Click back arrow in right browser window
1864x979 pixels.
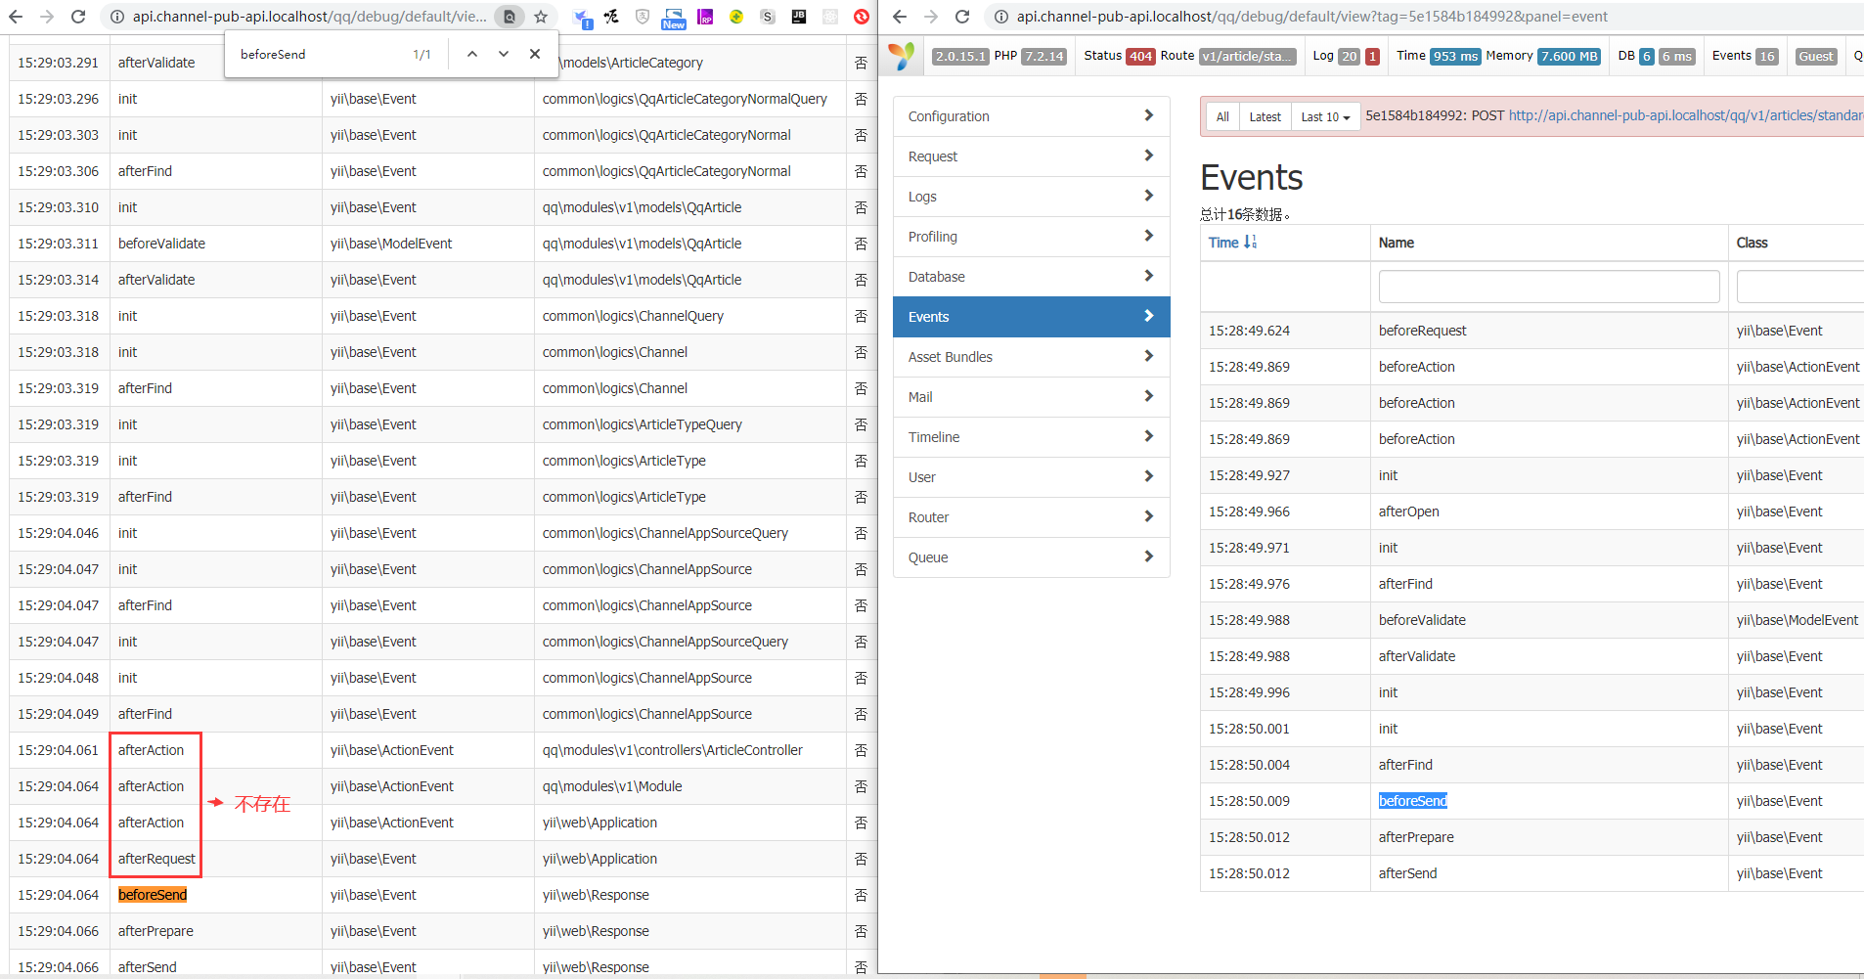click(900, 17)
